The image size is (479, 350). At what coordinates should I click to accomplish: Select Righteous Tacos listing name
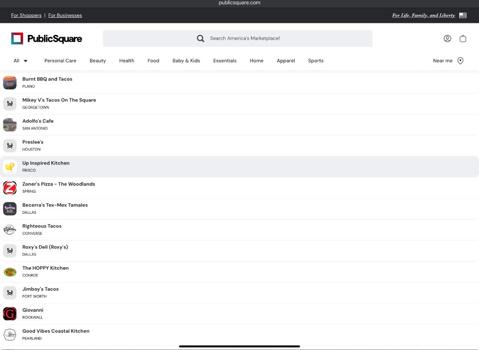point(42,226)
